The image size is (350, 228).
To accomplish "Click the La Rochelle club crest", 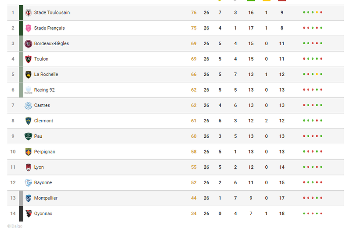I will coord(29,75).
